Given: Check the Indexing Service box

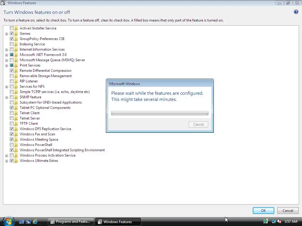Looking at the screenshot, I should [12, 44].
